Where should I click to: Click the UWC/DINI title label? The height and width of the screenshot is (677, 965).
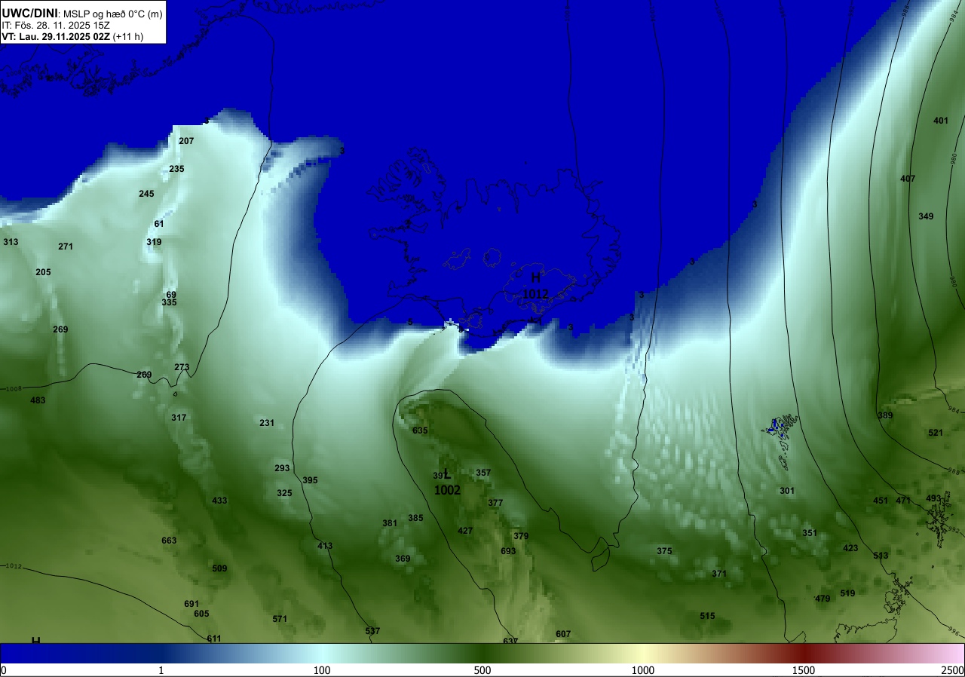point(29,13)
